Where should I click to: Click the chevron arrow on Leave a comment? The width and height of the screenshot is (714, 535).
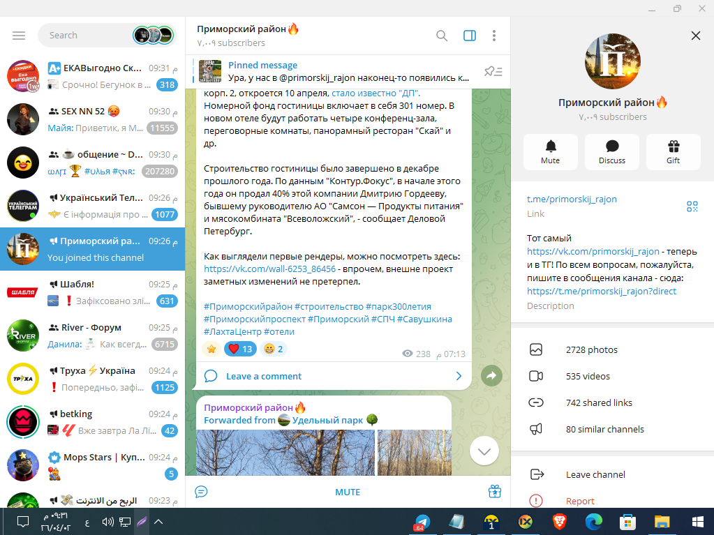click(459, 376)
